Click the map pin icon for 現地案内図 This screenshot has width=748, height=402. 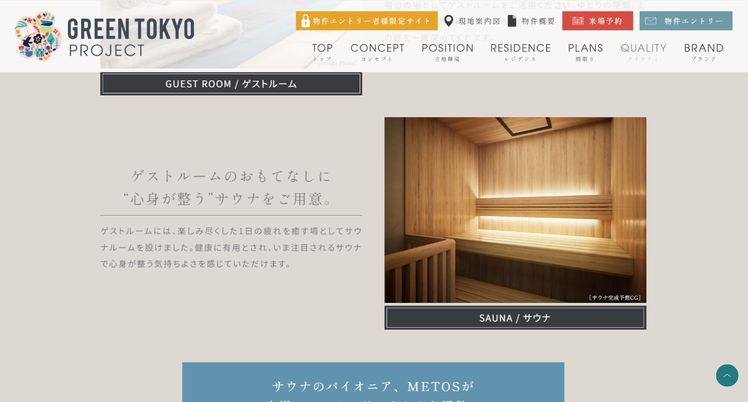[448, 21]
